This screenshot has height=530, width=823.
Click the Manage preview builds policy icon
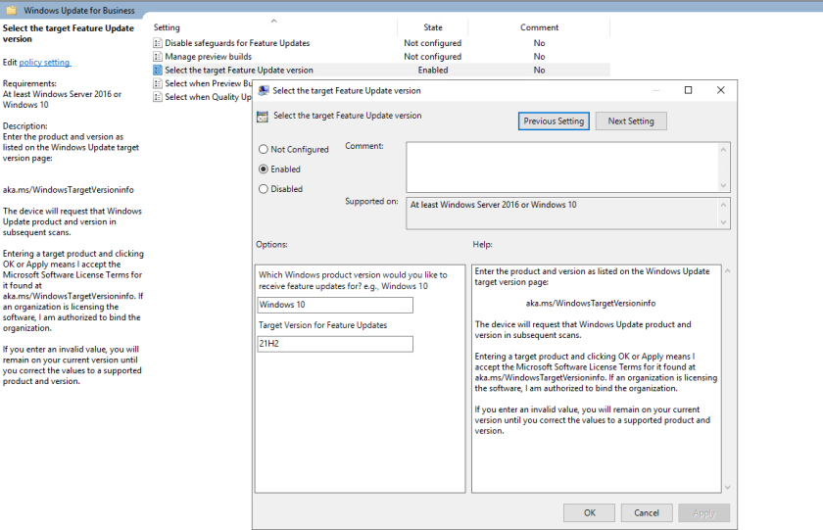point(158,57)
